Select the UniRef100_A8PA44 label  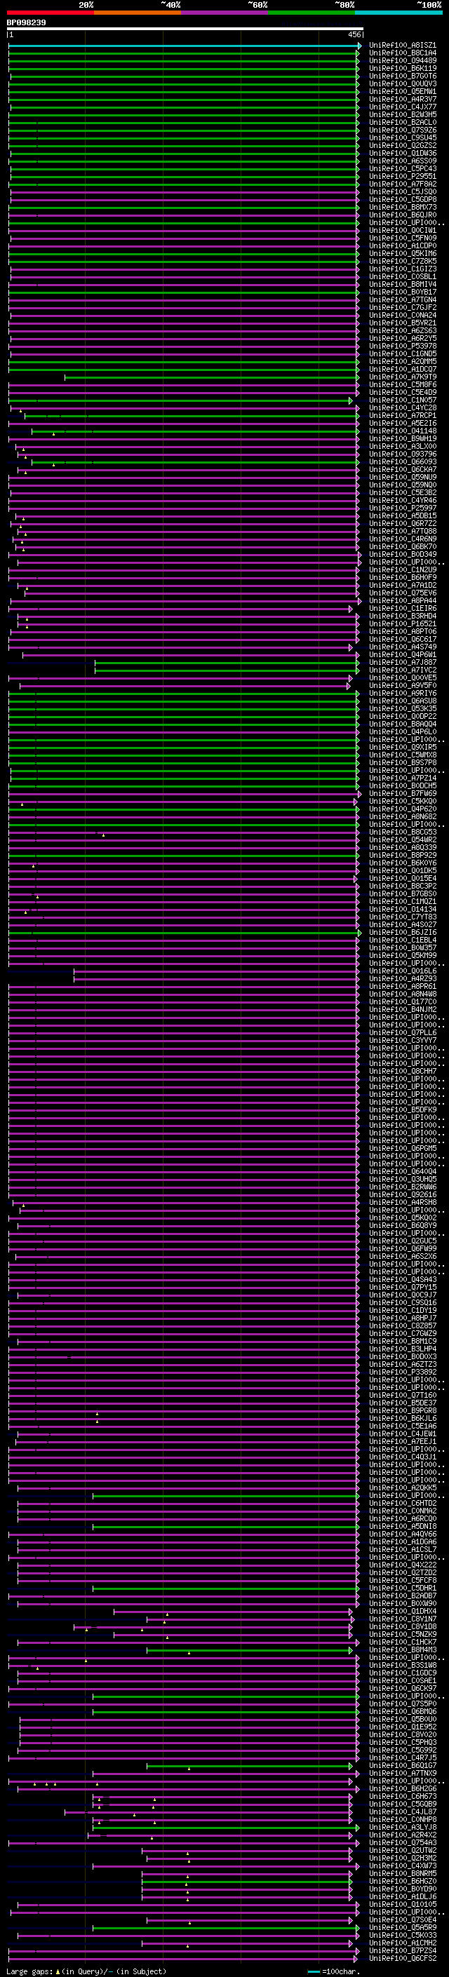tap(402, 601)
